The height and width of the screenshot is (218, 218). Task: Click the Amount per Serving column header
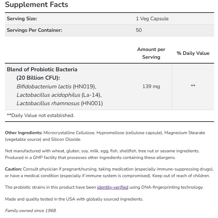click(151, 53)
